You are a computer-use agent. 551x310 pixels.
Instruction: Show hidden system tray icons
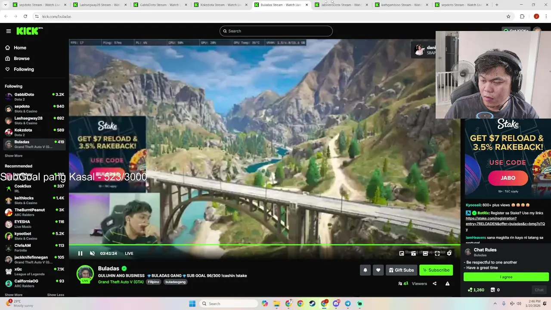pyautogui.click(x=495, y=304)
